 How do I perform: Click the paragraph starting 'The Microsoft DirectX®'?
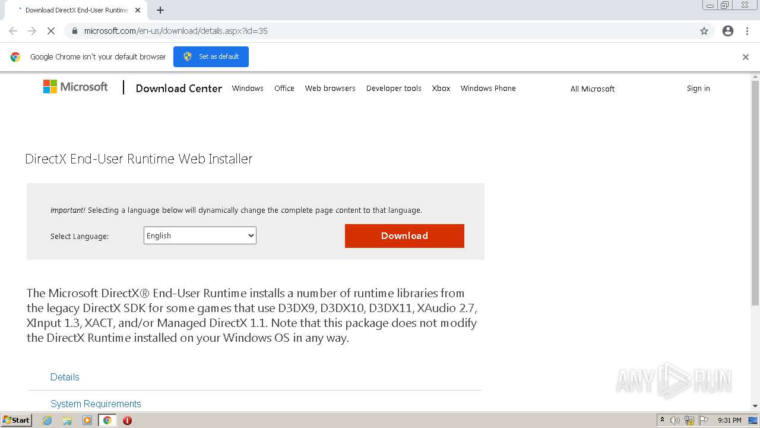[x=252, y=316]
